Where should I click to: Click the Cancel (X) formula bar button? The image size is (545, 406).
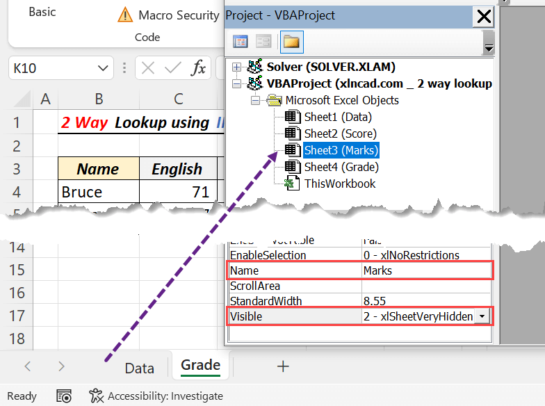click(148, 68)
